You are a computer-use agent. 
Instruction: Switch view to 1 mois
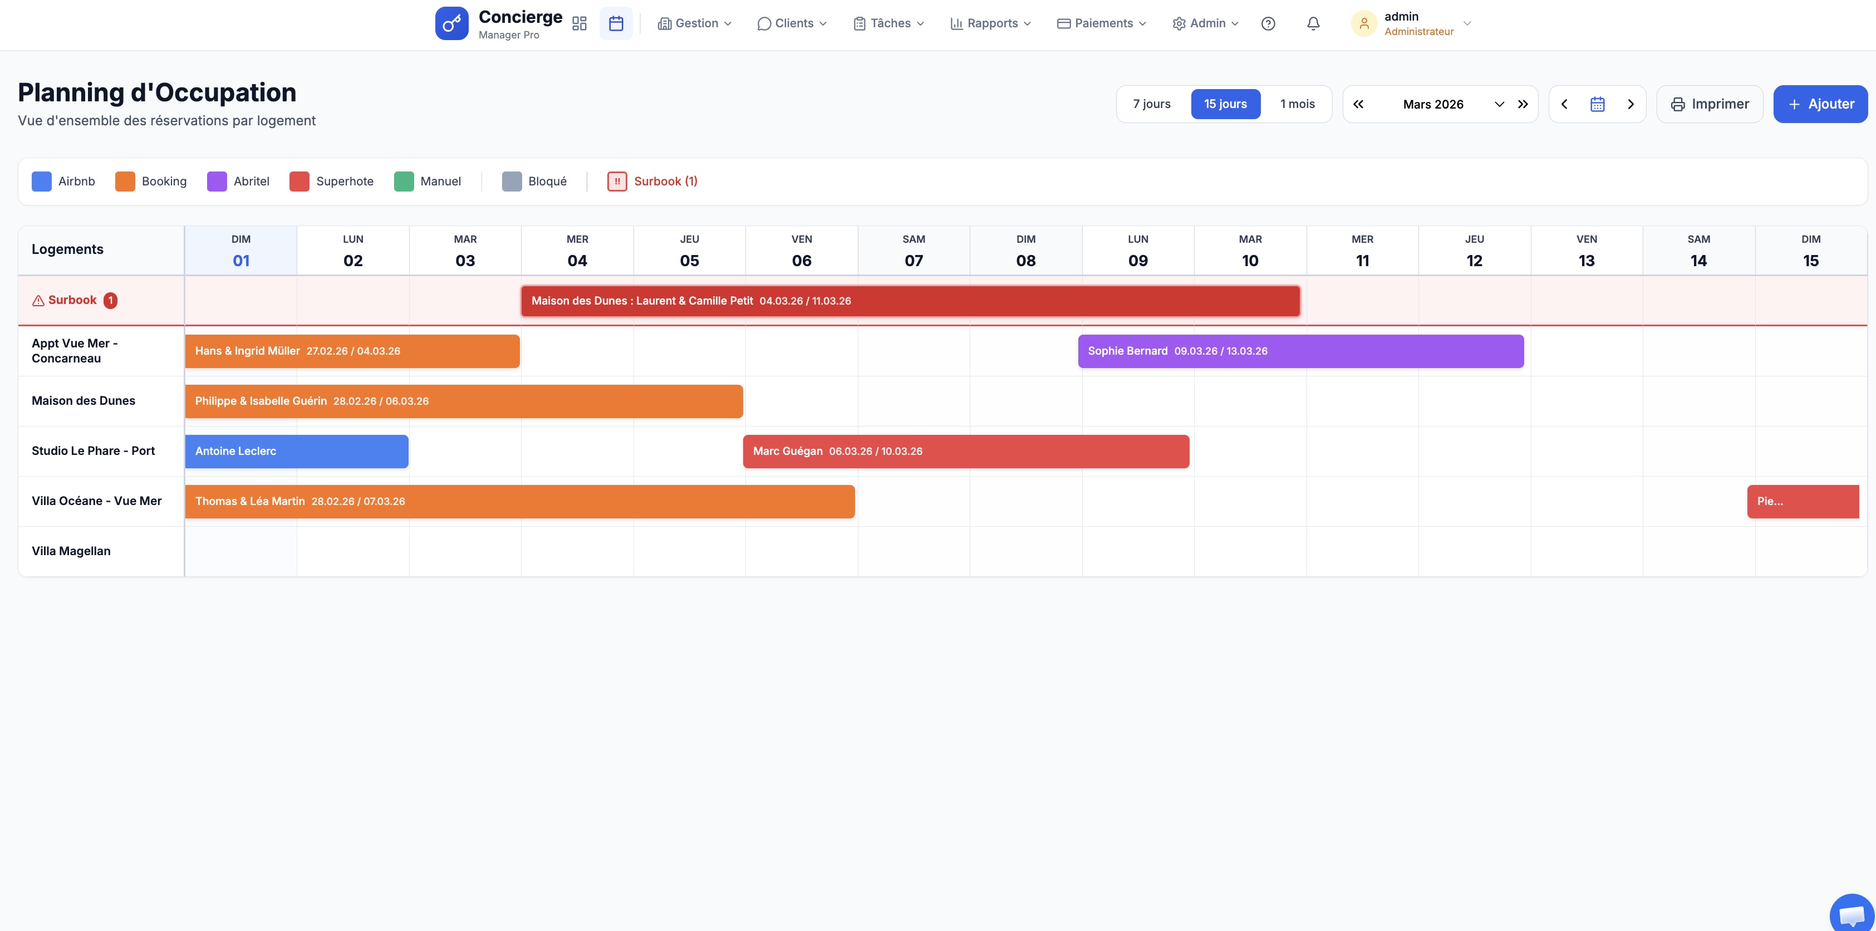tap(1297, 104)
